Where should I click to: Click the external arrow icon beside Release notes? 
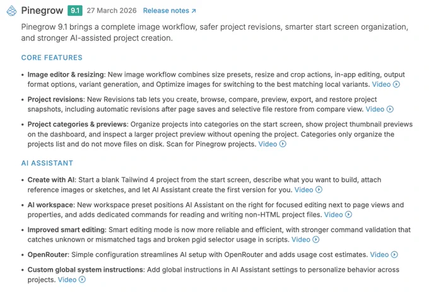194,11
